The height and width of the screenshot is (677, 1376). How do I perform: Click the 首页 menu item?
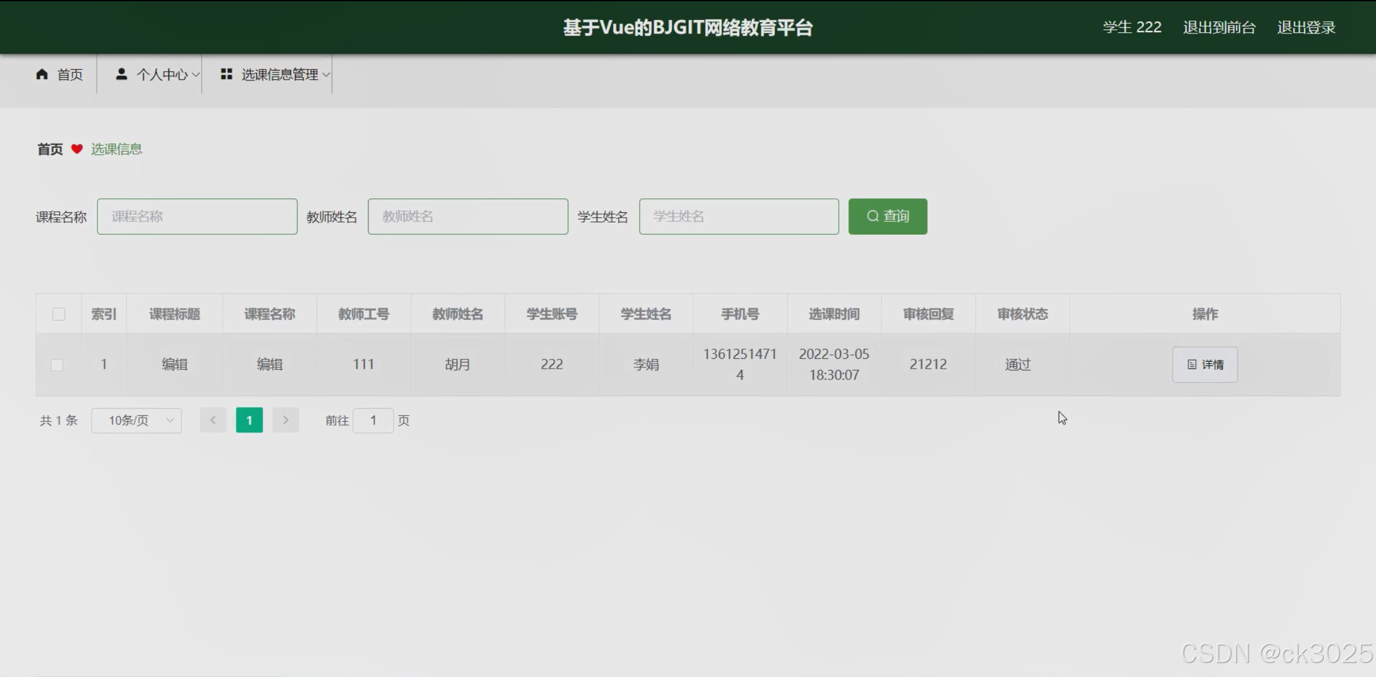[x=69, y=75]
